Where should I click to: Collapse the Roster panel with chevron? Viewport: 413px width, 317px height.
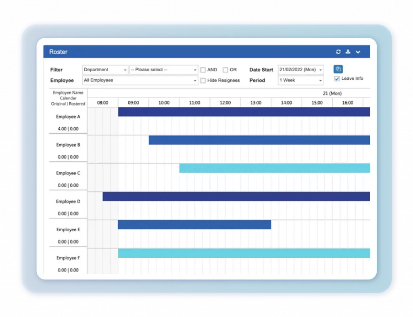(x=358, y=52)
